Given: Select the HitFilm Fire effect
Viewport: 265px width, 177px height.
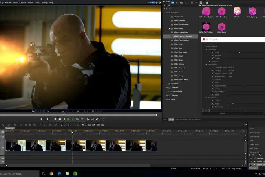Looking at the screenshot, I should (x=237, y=12).
